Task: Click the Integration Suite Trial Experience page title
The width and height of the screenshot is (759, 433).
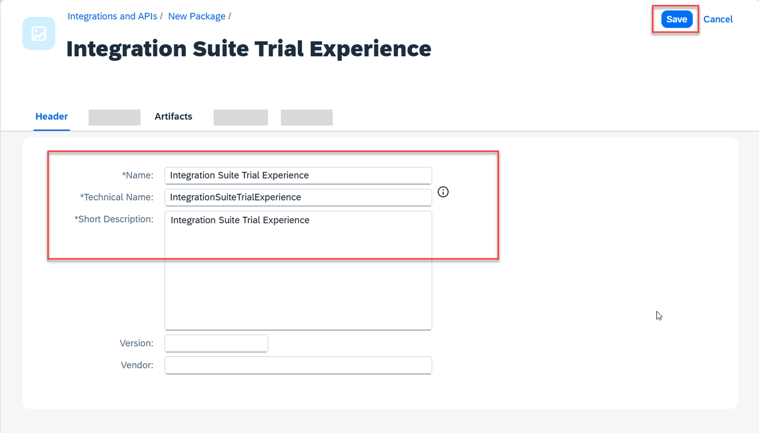Action: (x=249, y=49)
